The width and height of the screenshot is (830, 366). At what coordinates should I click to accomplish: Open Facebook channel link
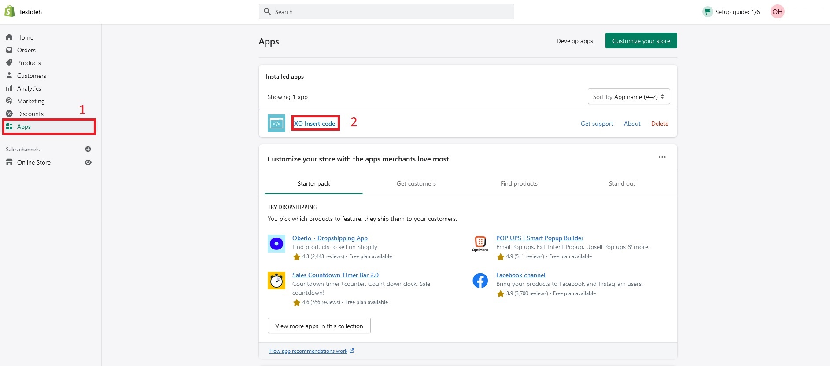pyautogui.click(x=521, y=275)
